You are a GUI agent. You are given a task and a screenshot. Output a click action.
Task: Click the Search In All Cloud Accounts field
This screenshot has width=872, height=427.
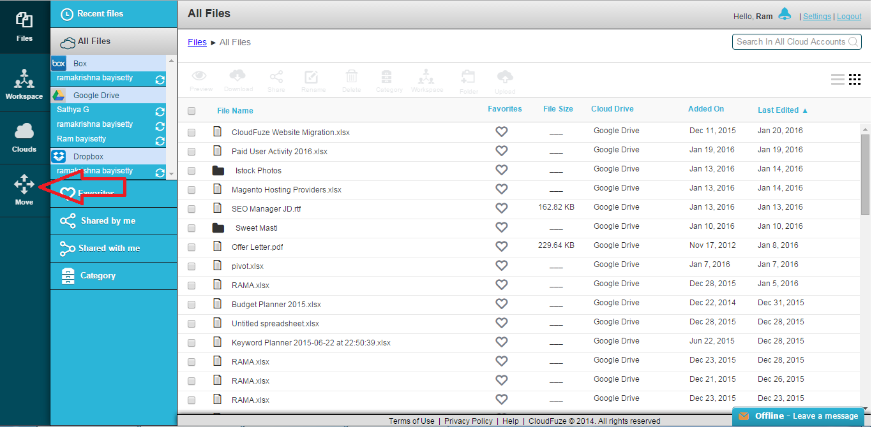point(792,41)
